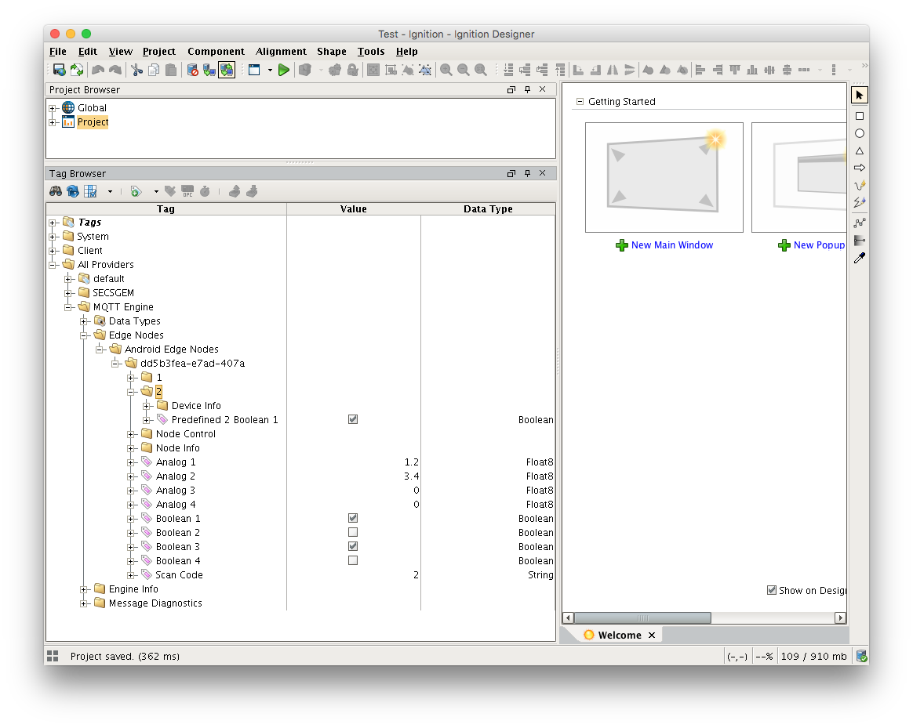
Task: Select the Gradient tool in side palette
Action: coord(860,240)
